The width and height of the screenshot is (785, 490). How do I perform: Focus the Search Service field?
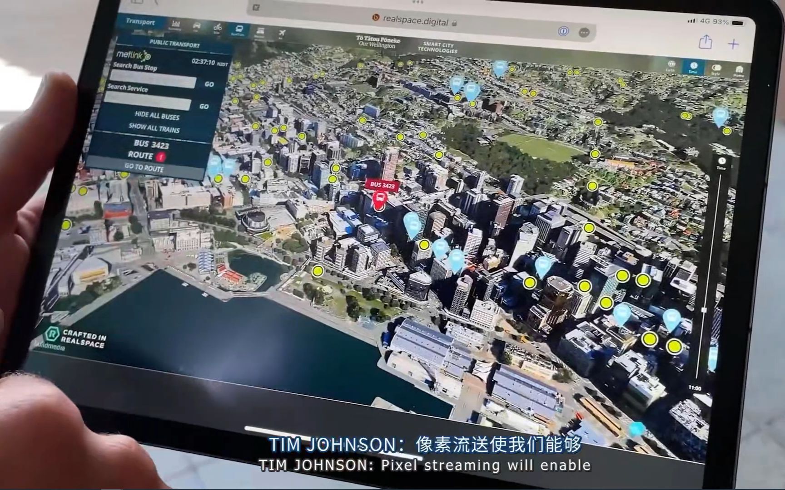pos(149,102)
